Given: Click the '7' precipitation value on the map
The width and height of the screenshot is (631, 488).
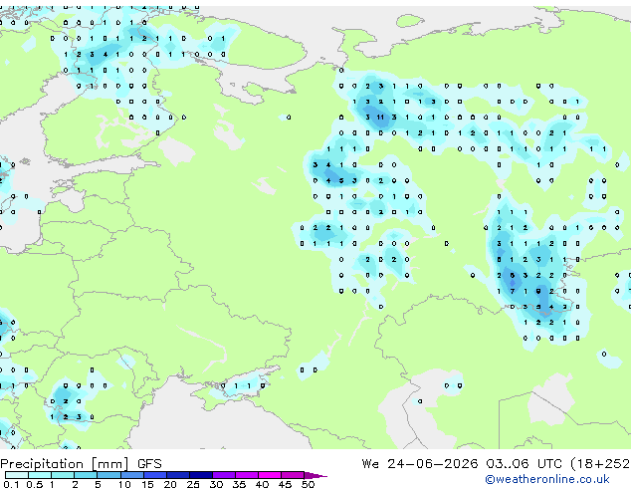Looking at the screenshot, I should pos(513,291).
